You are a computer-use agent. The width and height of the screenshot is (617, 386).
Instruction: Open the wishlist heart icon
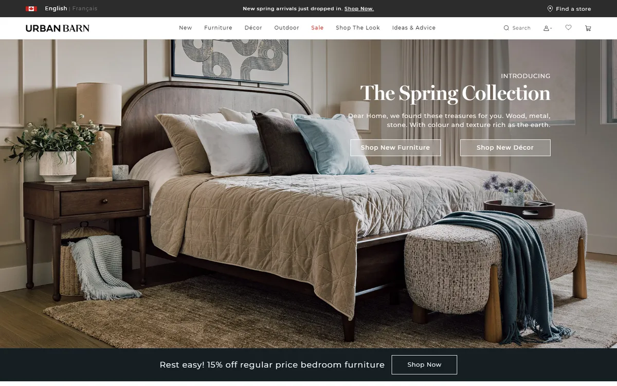pos(568,28)
